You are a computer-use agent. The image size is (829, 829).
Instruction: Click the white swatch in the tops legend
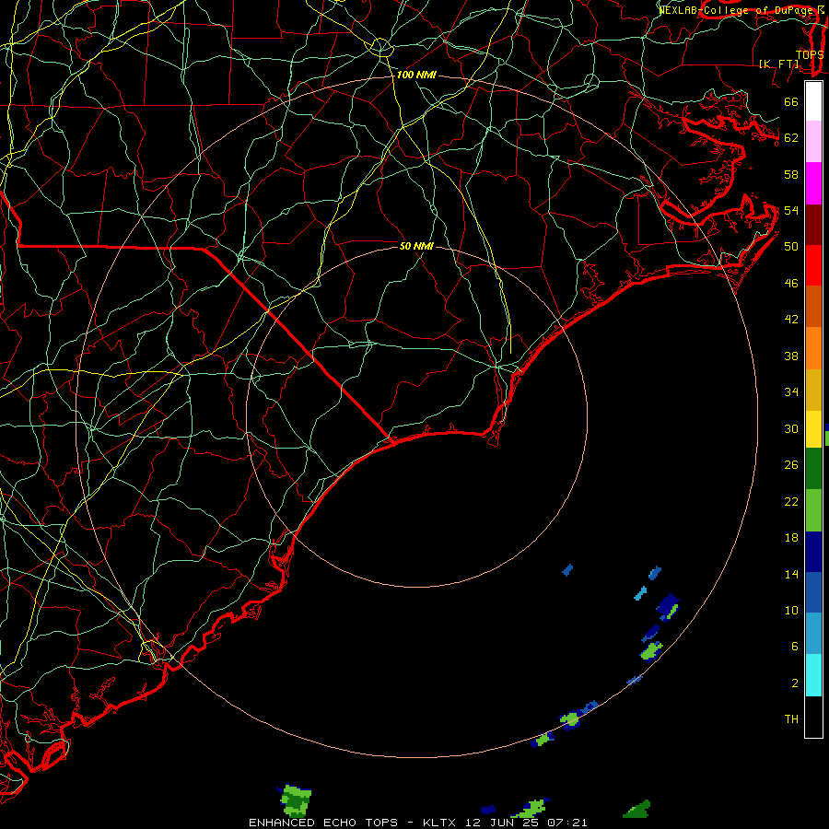tap(813, 101)
